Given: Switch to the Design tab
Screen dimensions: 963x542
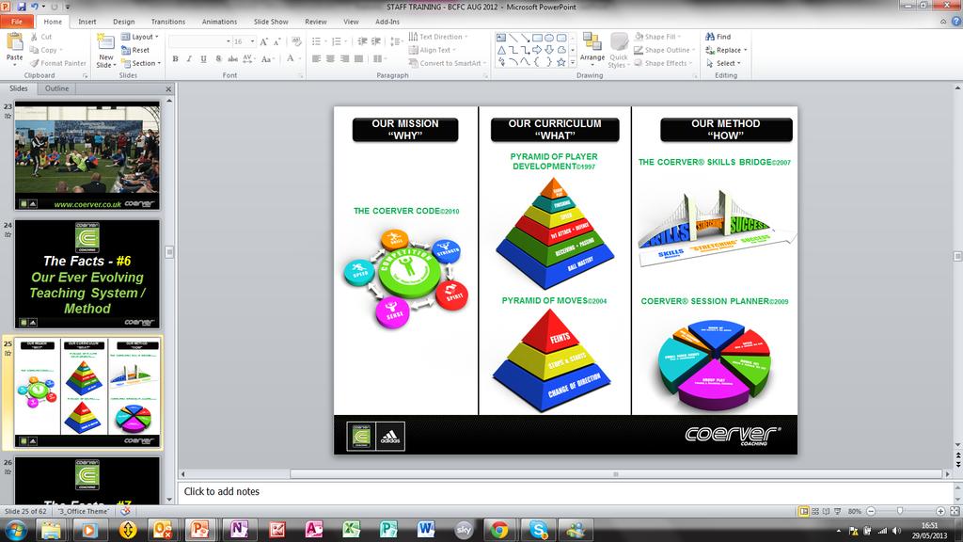Looking at the screenshot, I should coord(123,22).
